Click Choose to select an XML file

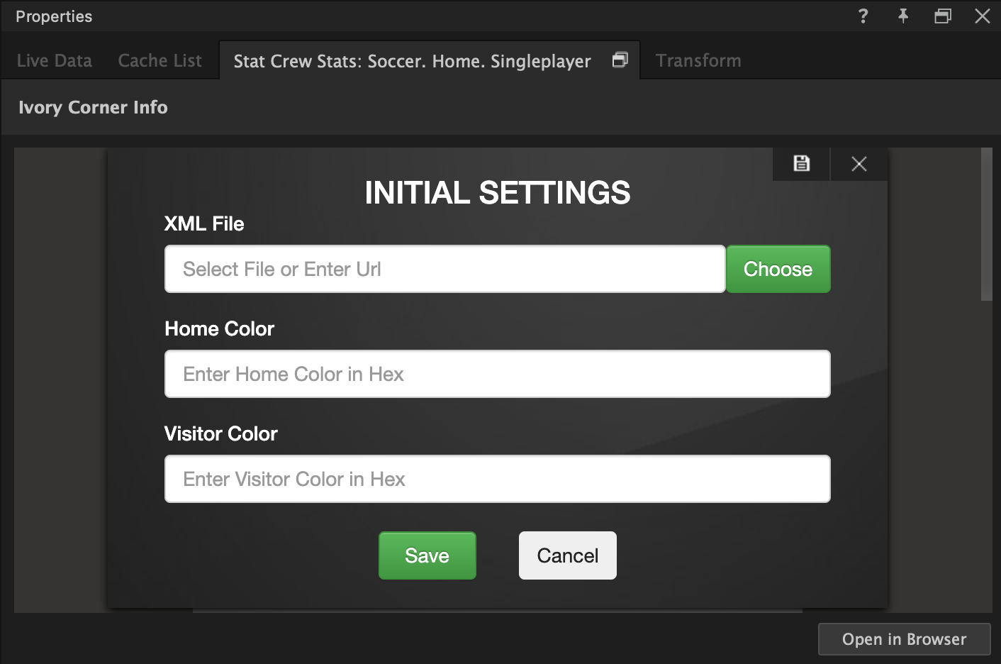coord(778,269)
